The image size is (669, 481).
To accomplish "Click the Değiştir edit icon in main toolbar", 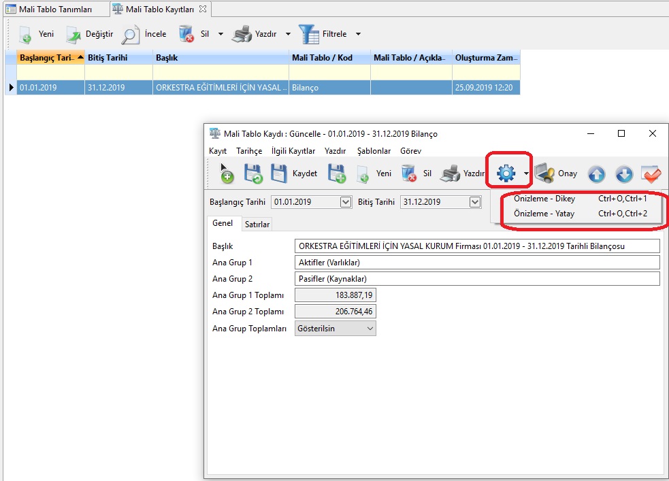I will pyautogui.click(x=74, y=34).
